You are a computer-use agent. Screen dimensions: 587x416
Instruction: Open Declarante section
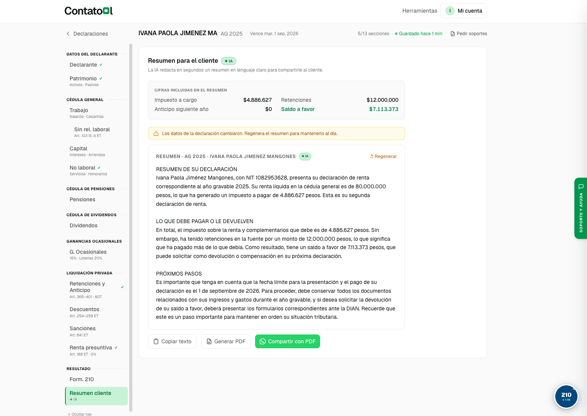pyautogui.click(x=83, y=65)
